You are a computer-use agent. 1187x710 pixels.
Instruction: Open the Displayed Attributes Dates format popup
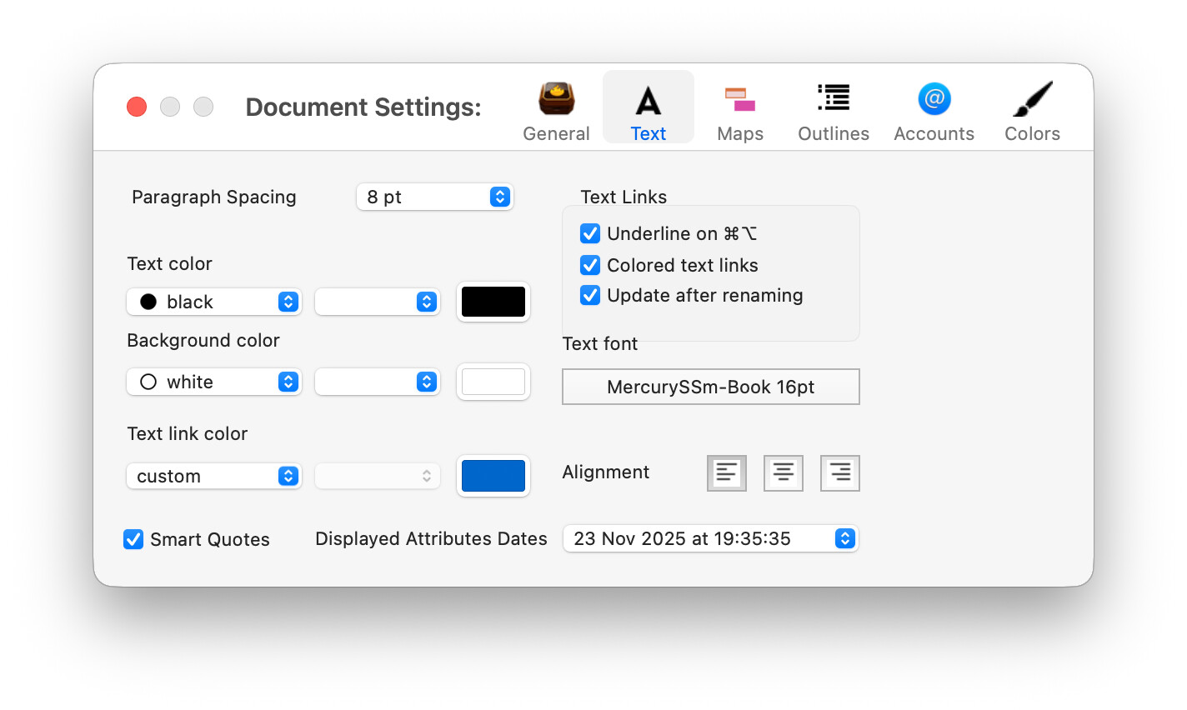[x=710, y=538]
